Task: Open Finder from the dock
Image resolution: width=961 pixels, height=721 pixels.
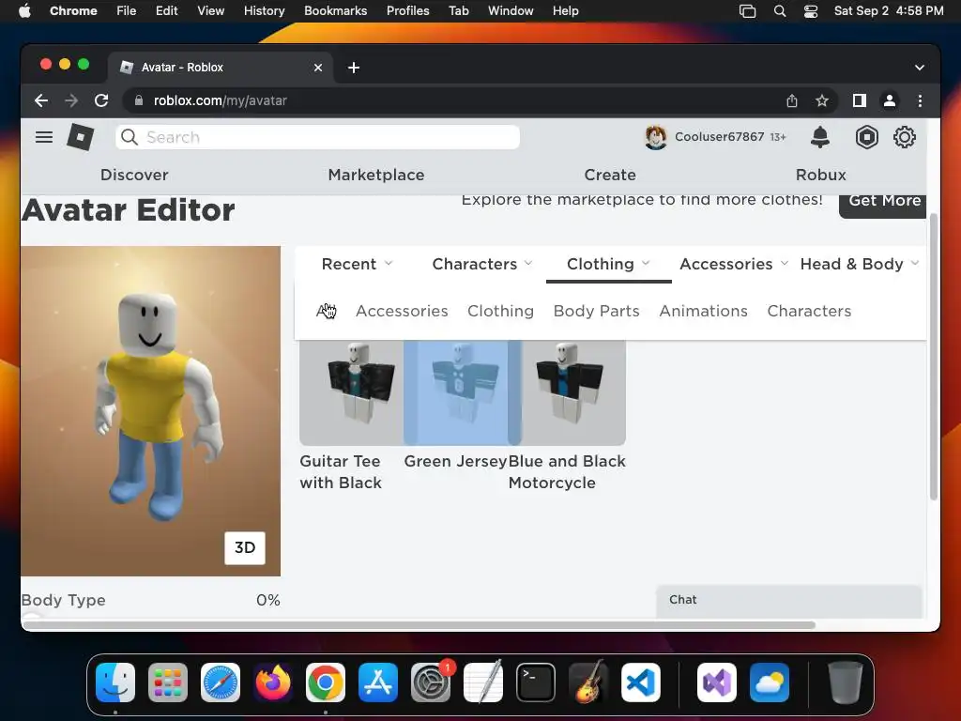Action: (x=115, y=683)
